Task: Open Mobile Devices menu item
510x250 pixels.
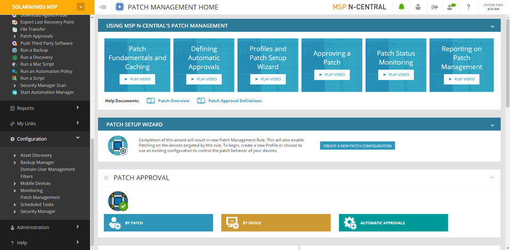Action: pos(36,184)
